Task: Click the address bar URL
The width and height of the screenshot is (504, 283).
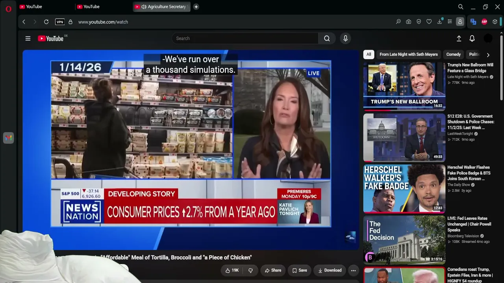Action: tap(103, 22)
